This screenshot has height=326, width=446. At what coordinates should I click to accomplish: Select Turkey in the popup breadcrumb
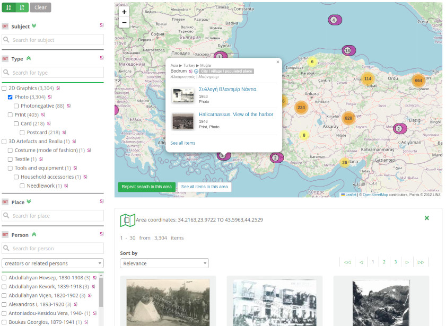point(190,66)
